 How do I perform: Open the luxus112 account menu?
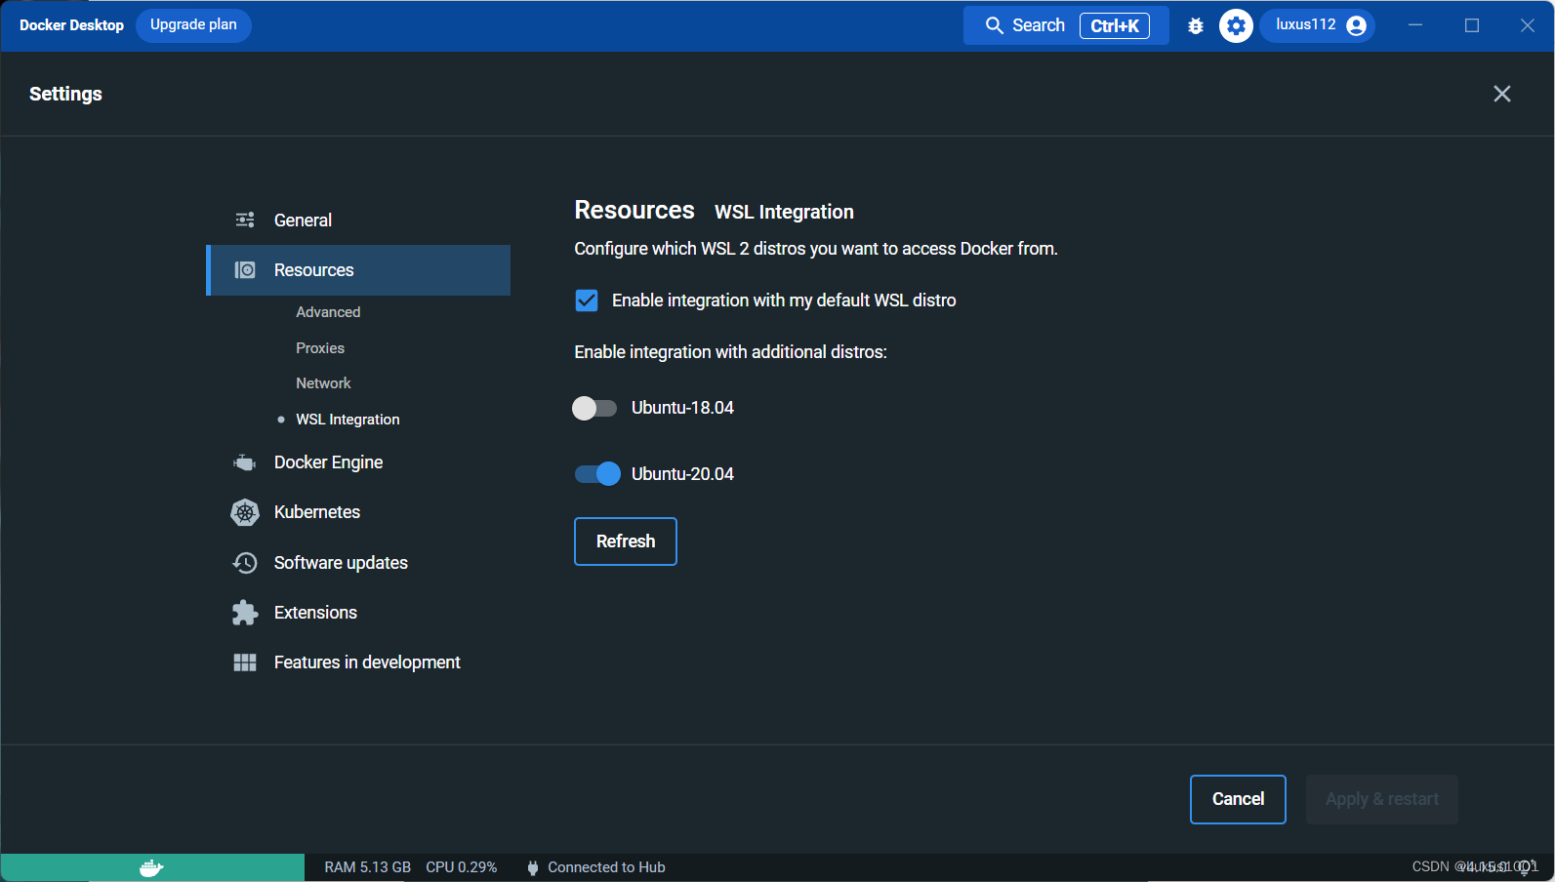tap(1318, 25)
